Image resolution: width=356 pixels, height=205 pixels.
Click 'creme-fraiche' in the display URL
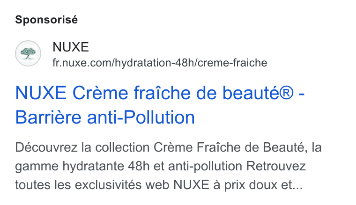click(232, 63)
